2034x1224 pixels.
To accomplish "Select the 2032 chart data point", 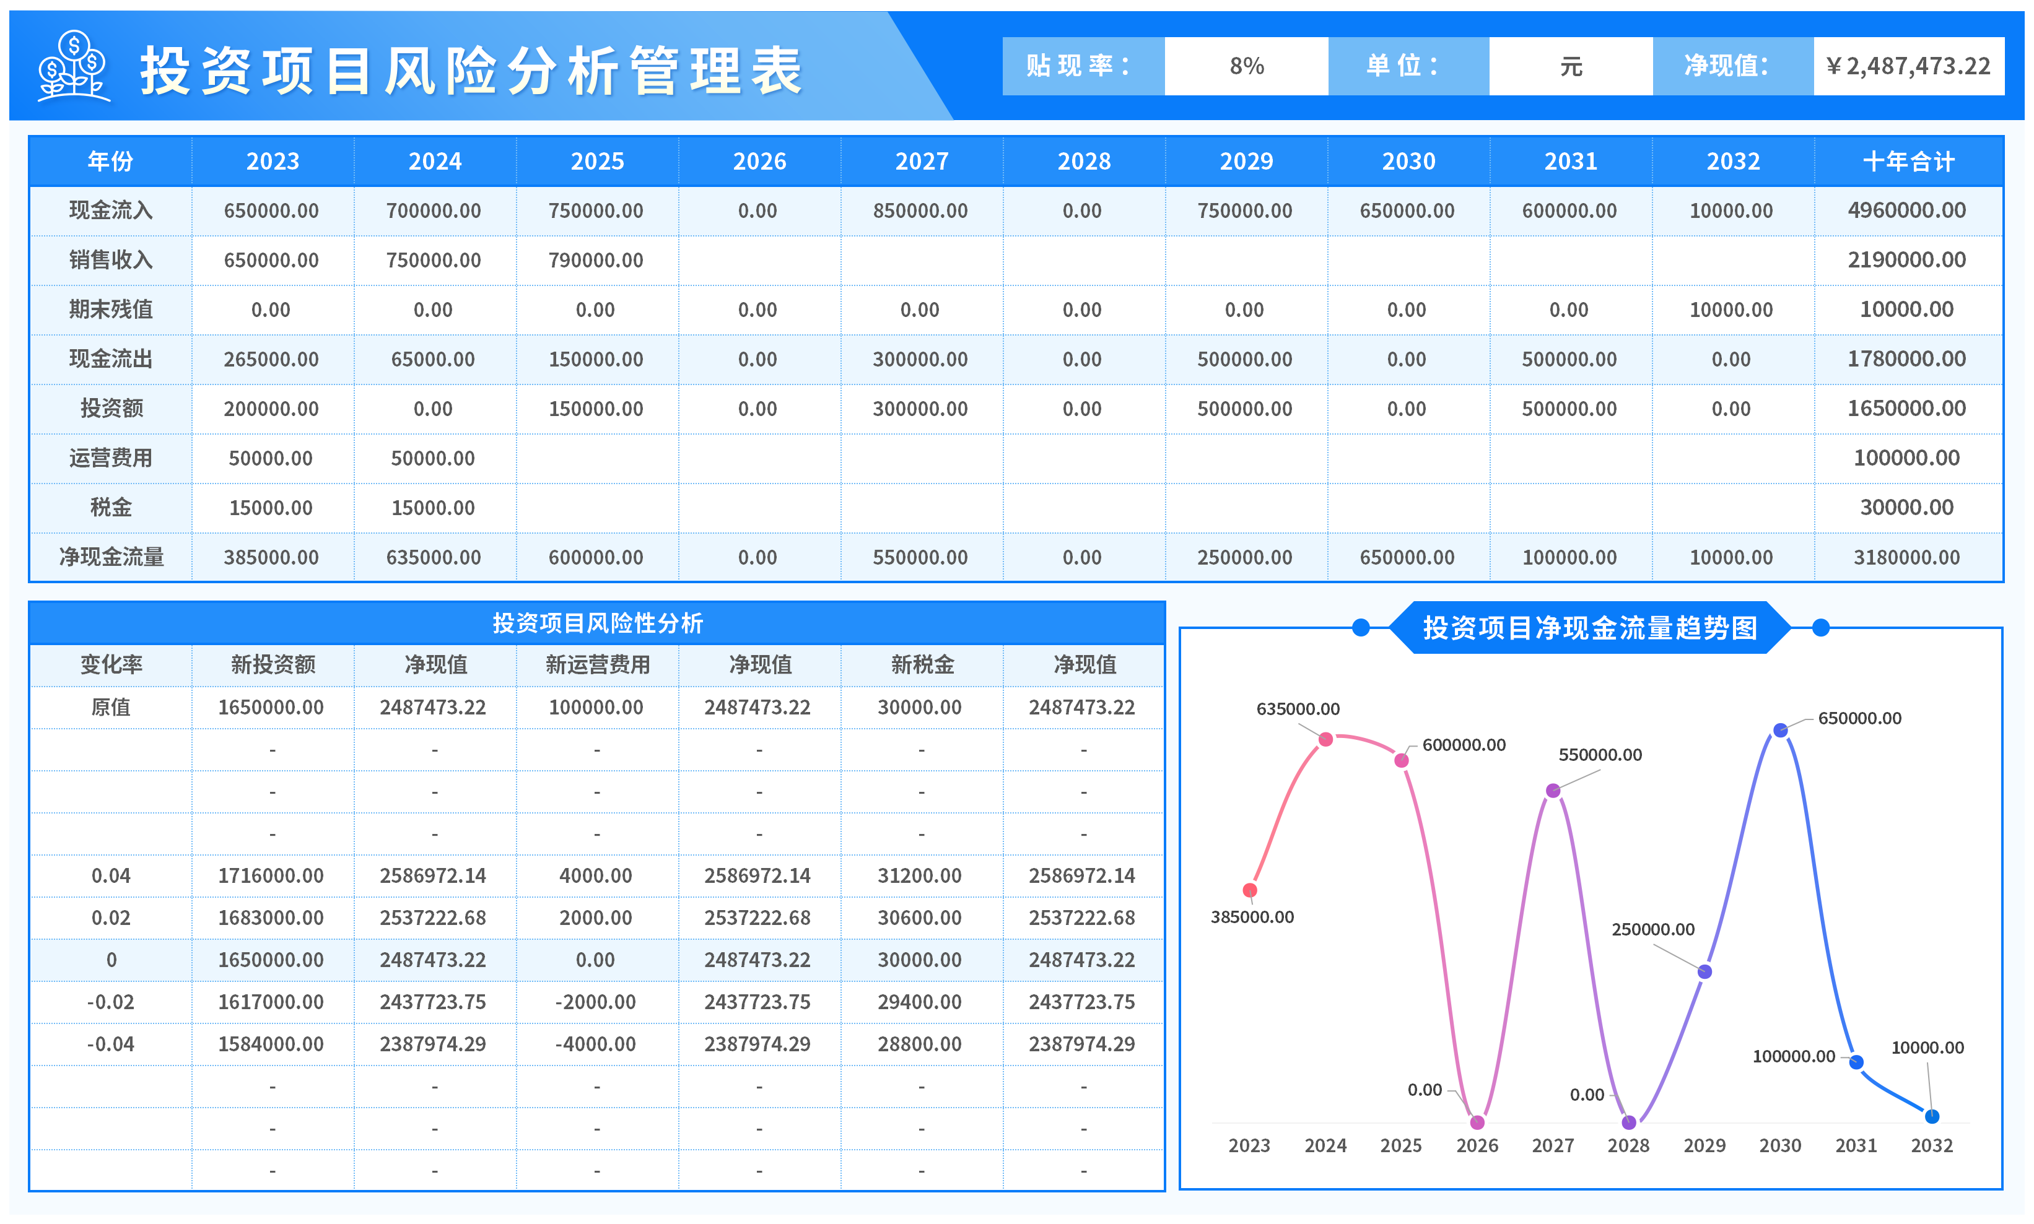I will 1932,1116.
